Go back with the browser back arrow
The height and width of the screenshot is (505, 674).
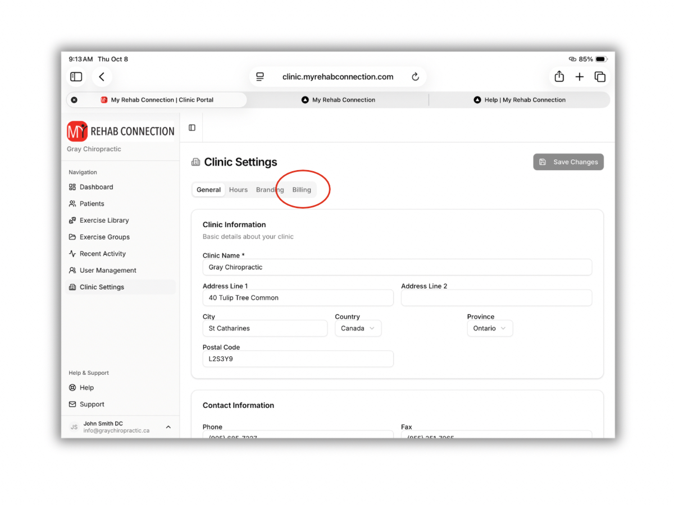coord(102,77)
